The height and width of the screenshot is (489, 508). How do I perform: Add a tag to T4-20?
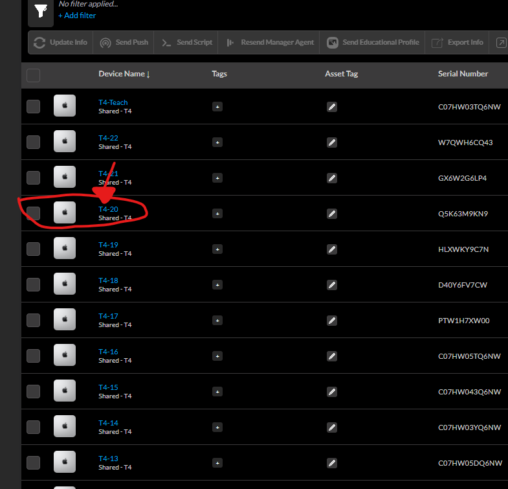click(x=217, y=214)
